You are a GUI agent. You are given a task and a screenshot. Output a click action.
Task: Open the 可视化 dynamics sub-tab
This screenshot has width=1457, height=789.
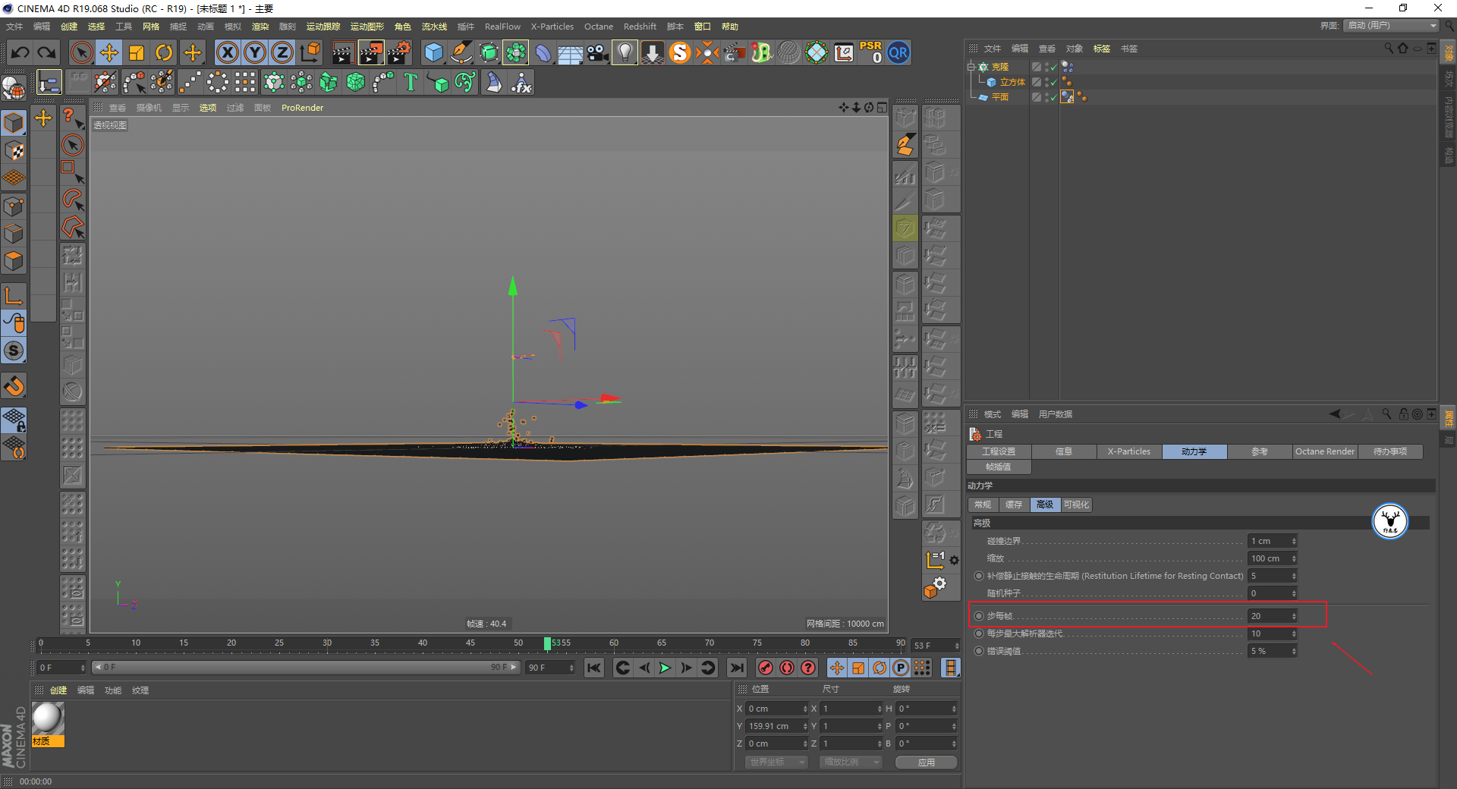(x=1076, y=505)
